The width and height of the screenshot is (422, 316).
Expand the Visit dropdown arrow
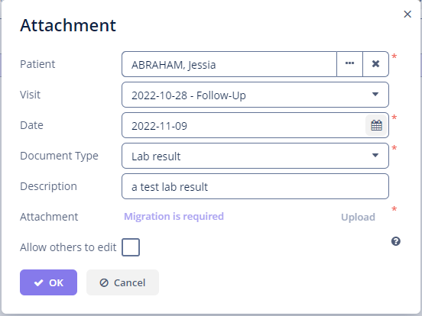tap(375, 95)
